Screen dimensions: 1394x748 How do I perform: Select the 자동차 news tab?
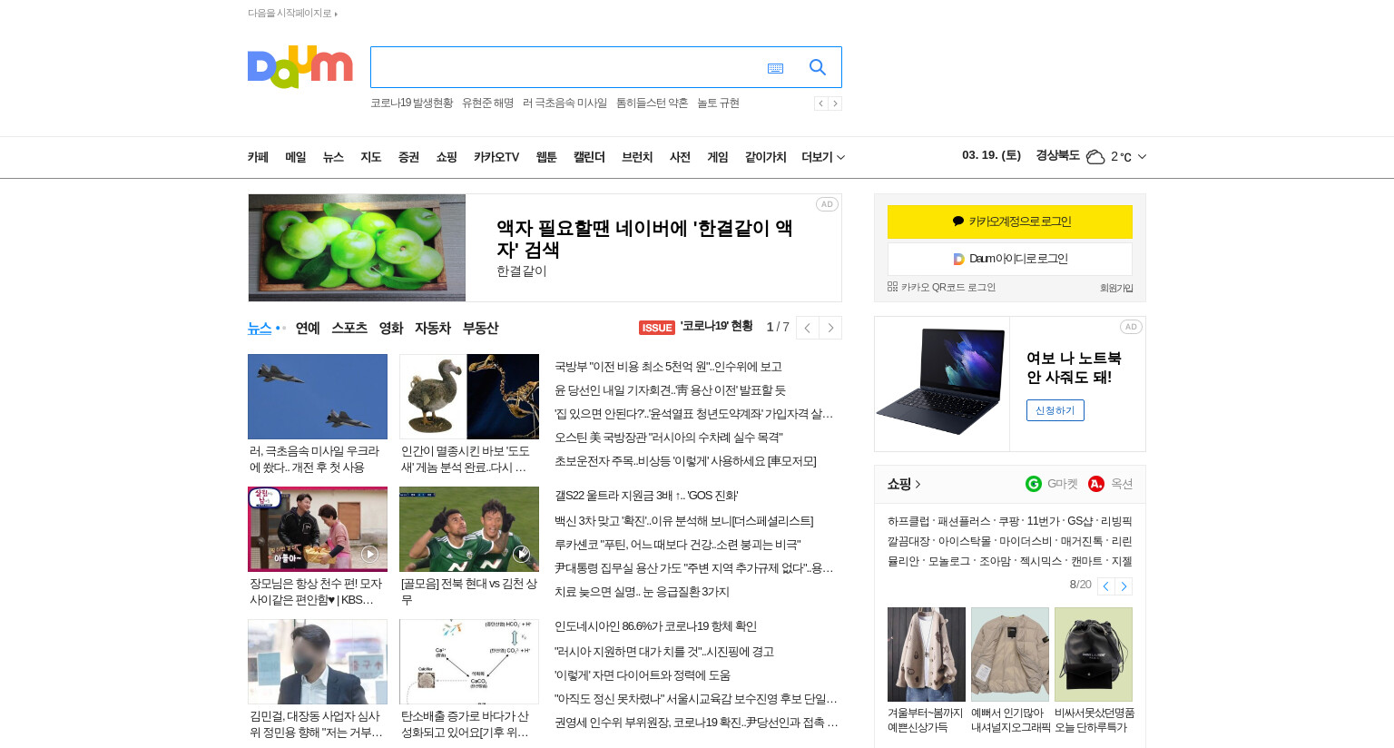coord(433,328)
